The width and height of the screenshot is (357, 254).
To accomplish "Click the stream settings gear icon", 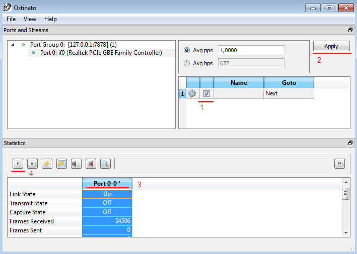I will tap(192, 93).
